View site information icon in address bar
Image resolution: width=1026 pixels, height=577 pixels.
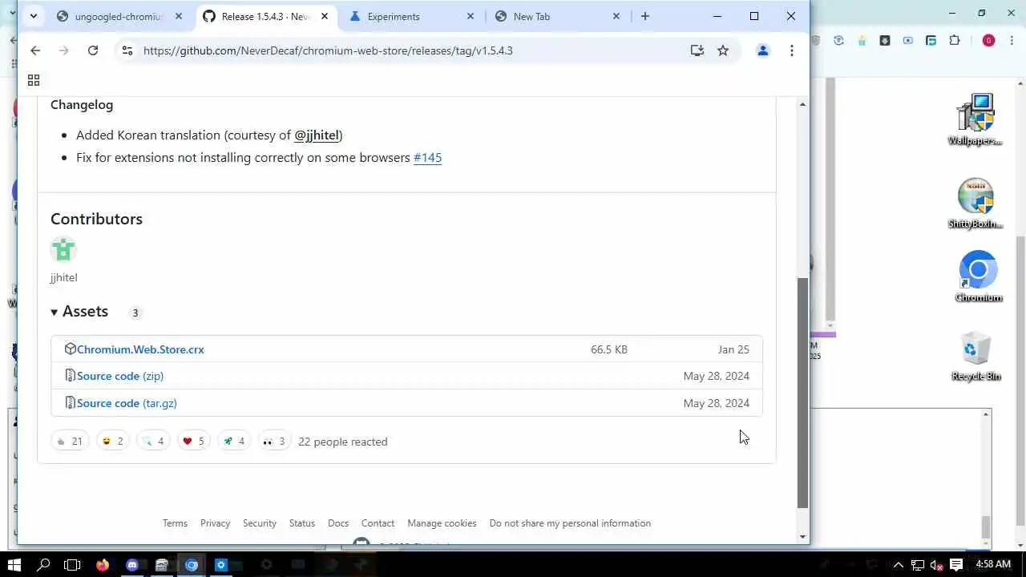(127, 50)
